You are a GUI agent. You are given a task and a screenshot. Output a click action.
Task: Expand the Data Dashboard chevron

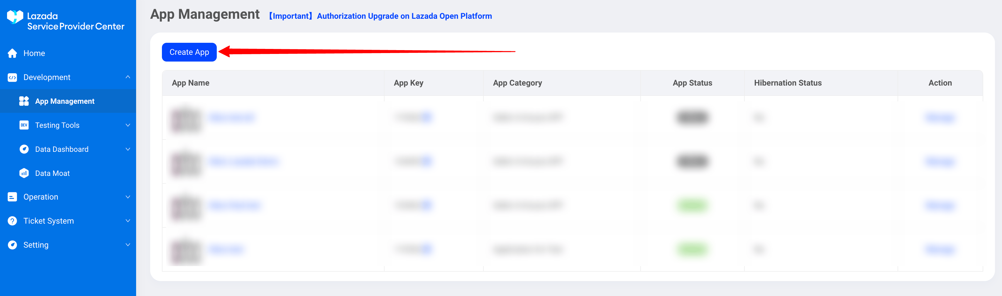[128, 149]
